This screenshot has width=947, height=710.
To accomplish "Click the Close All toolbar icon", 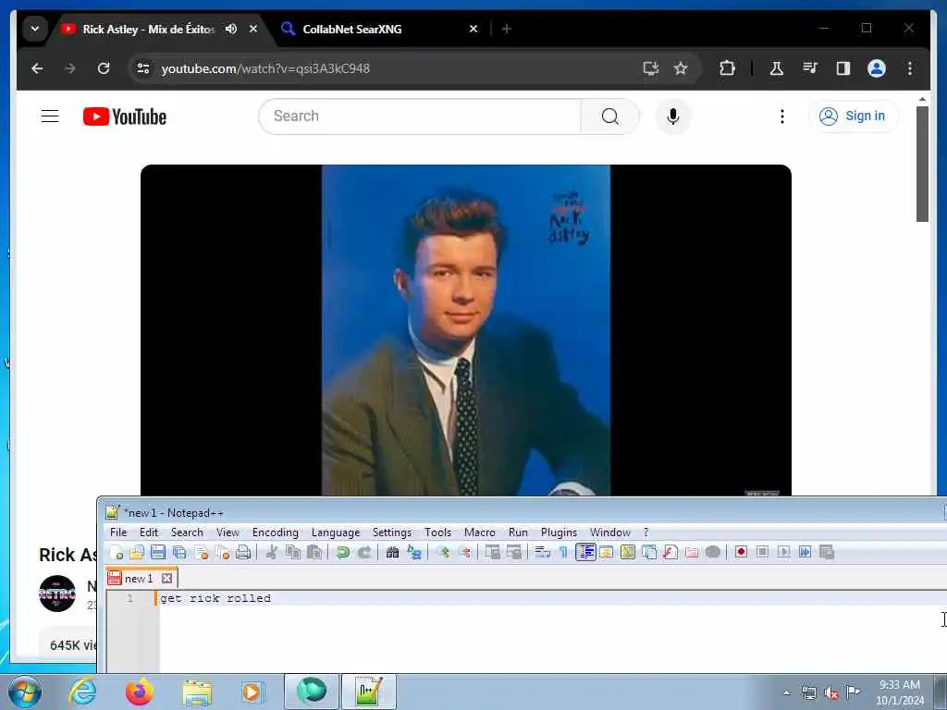I will coord(222,552).
